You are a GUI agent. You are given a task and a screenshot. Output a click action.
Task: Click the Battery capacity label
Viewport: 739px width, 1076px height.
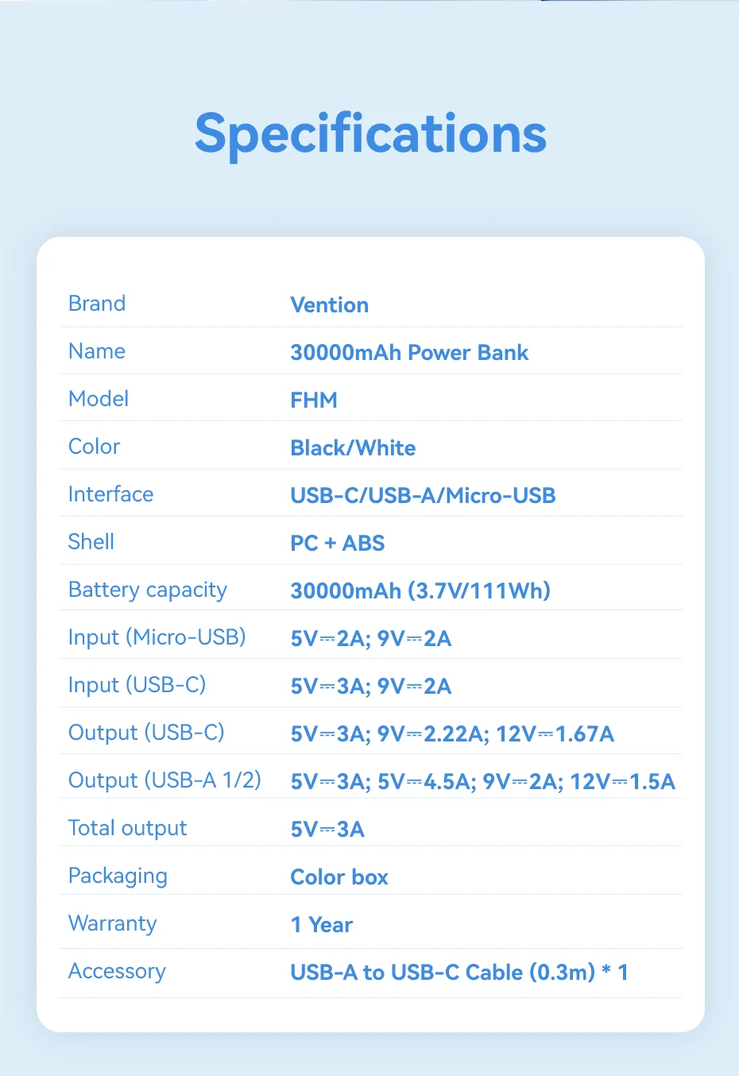(x=148, y=590)
